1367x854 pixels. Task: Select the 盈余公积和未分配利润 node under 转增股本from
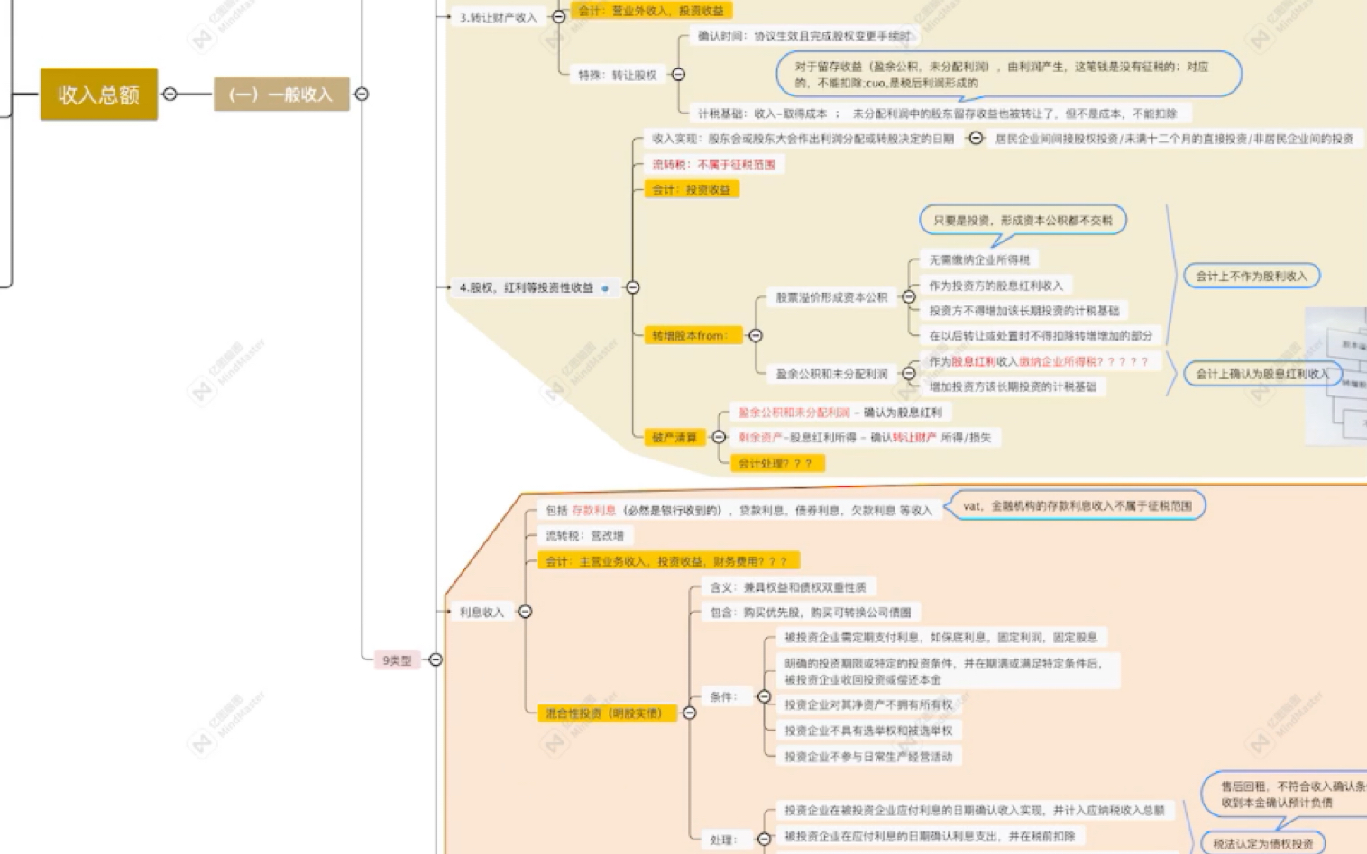832,374
